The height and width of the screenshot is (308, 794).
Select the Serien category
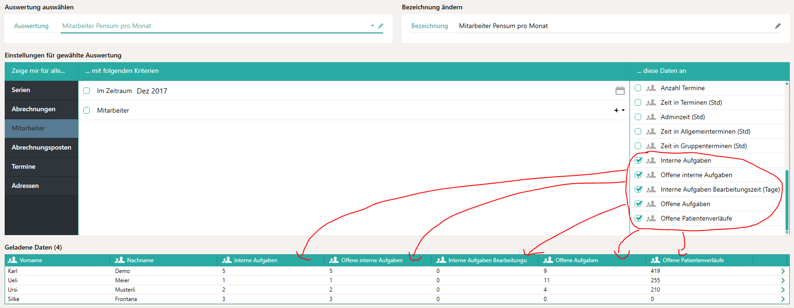coord(42,90)
